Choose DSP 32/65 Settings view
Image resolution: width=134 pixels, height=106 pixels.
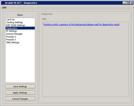pos(20,25)
